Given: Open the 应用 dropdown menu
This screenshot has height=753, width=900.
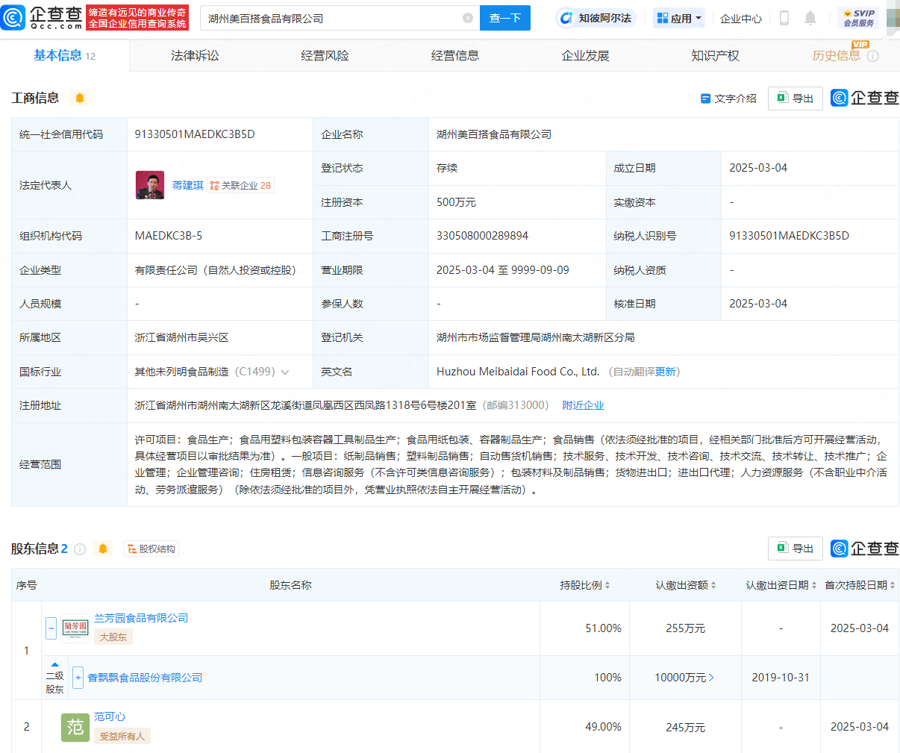Looking at the screenshot, I should pyautogui.click(x=679, y=18).
